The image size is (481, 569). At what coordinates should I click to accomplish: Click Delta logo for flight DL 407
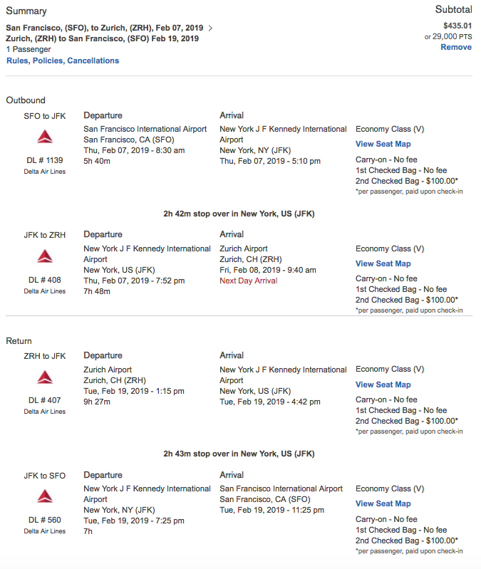[x=45, y=377]
